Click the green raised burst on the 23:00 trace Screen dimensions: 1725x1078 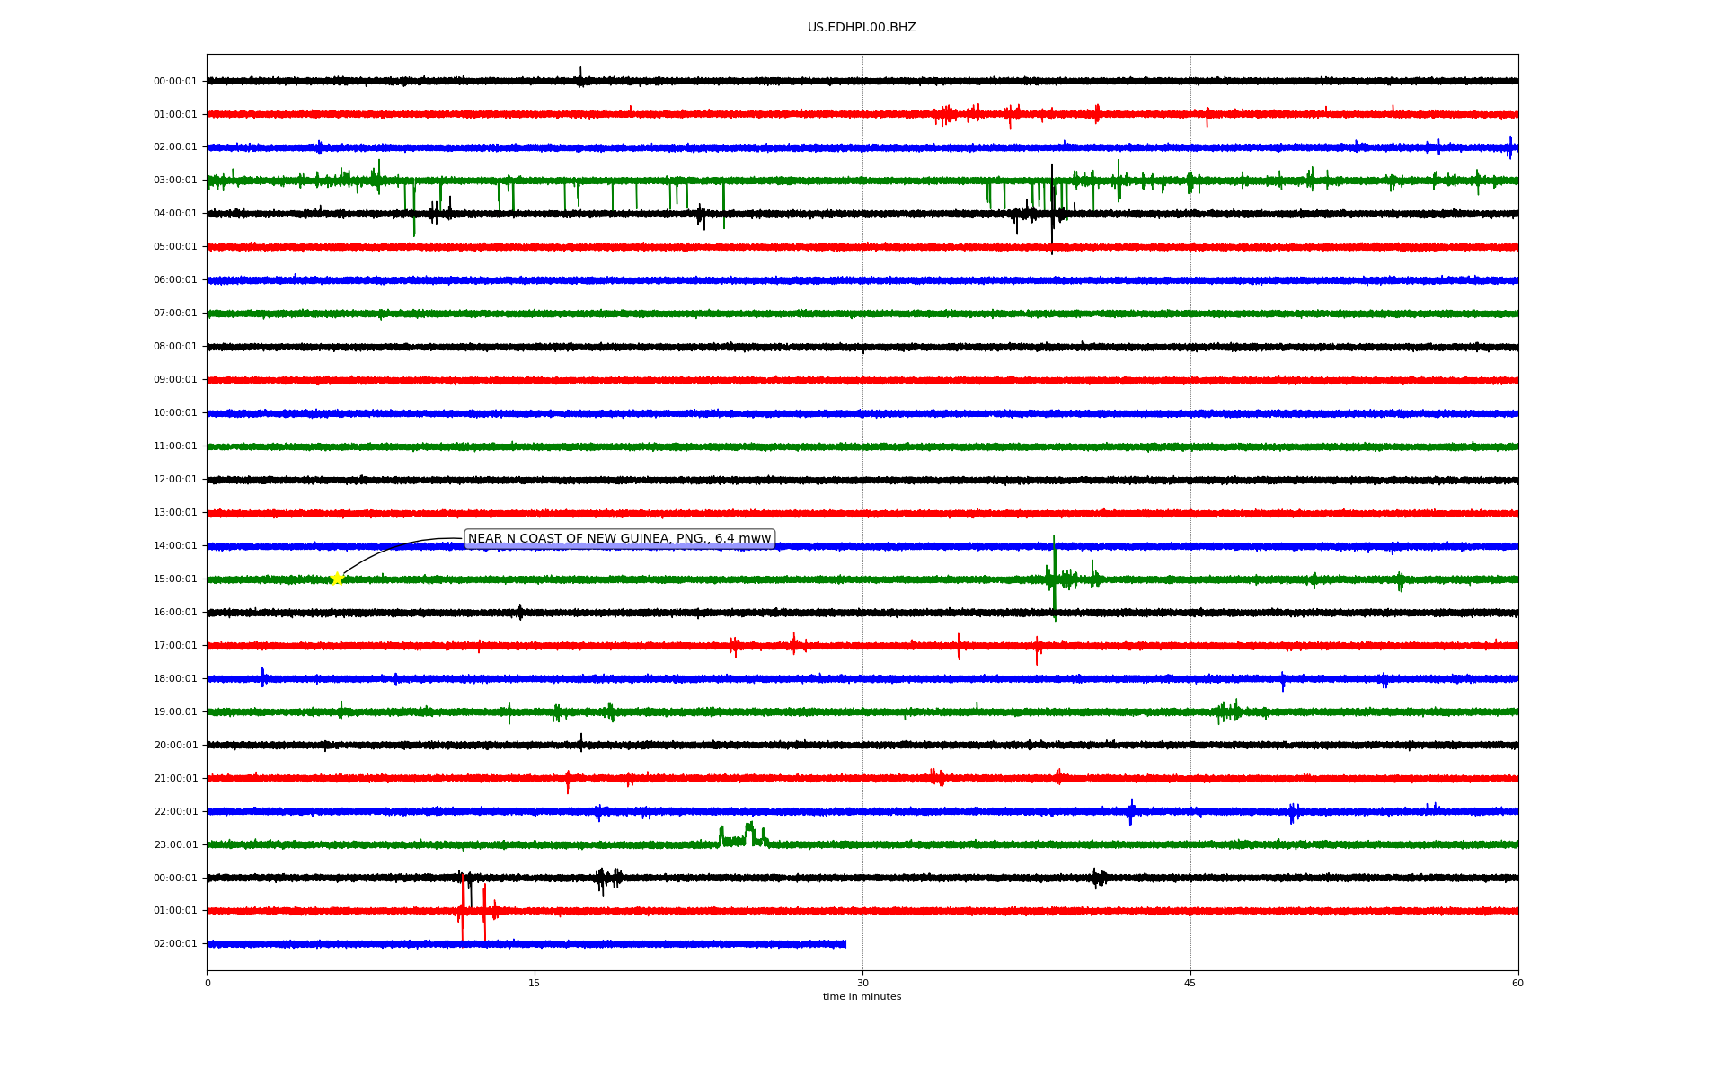pyautogui.click(x=743, y=835)
